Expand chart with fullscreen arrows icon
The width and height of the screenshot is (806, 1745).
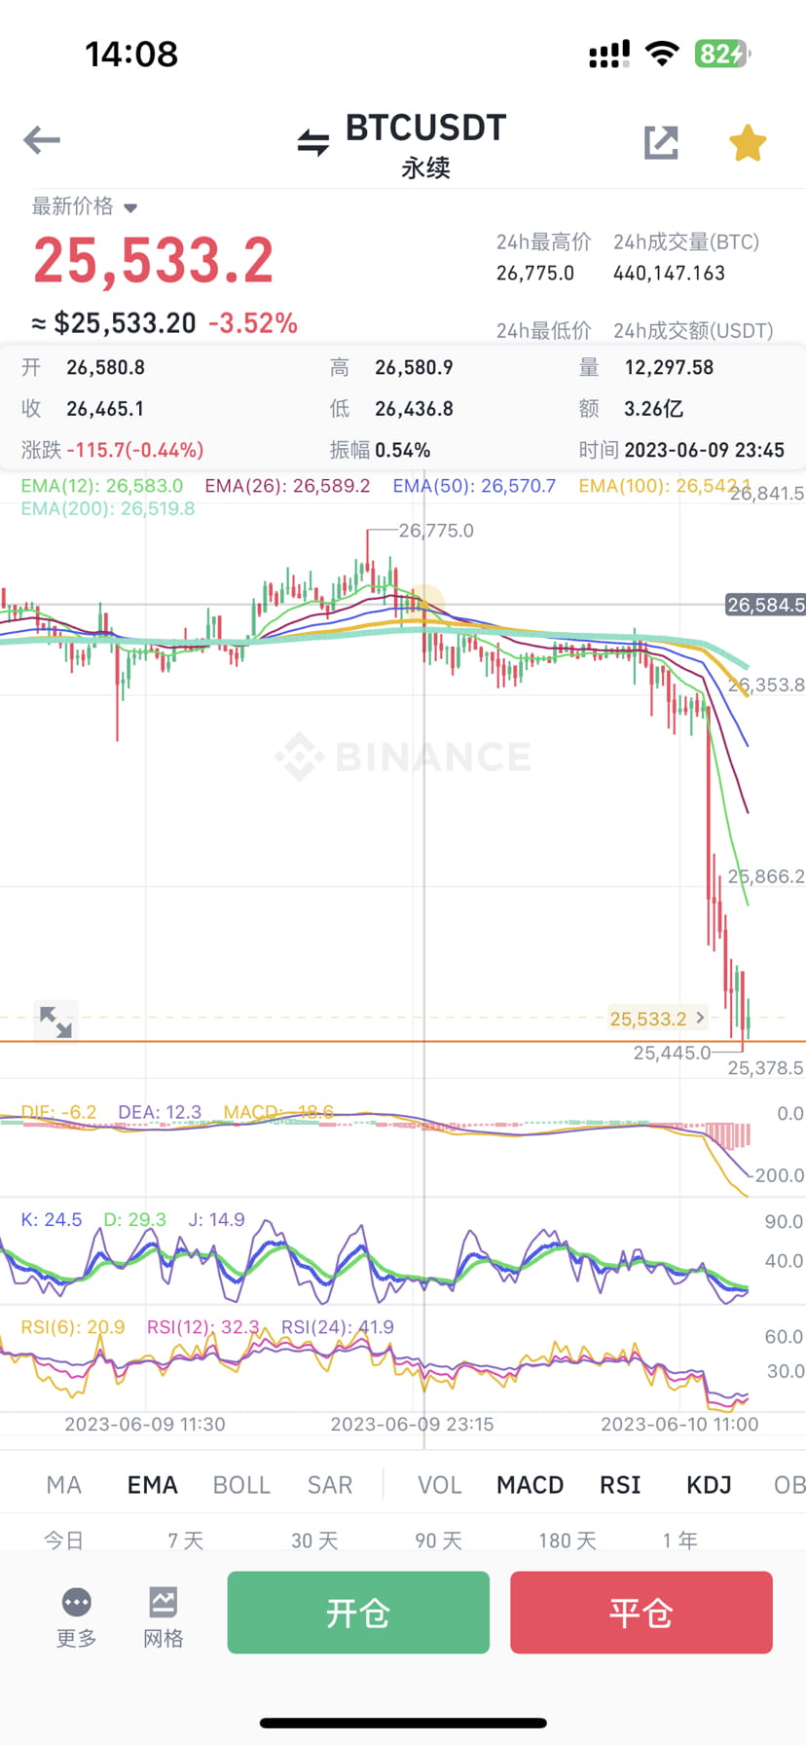tap(55, 1021)
